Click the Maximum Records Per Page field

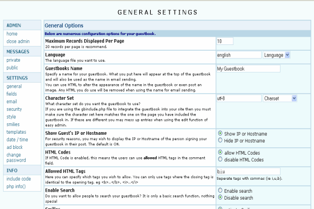[x=225, y=41]
